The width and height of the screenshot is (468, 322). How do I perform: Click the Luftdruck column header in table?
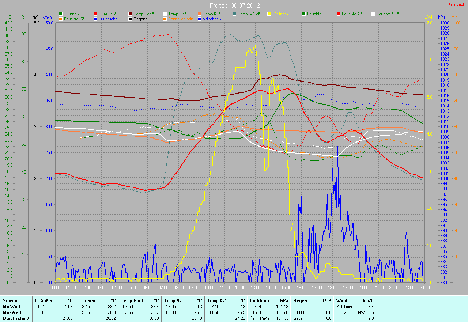pyautogui.click(x=260, y=300)
